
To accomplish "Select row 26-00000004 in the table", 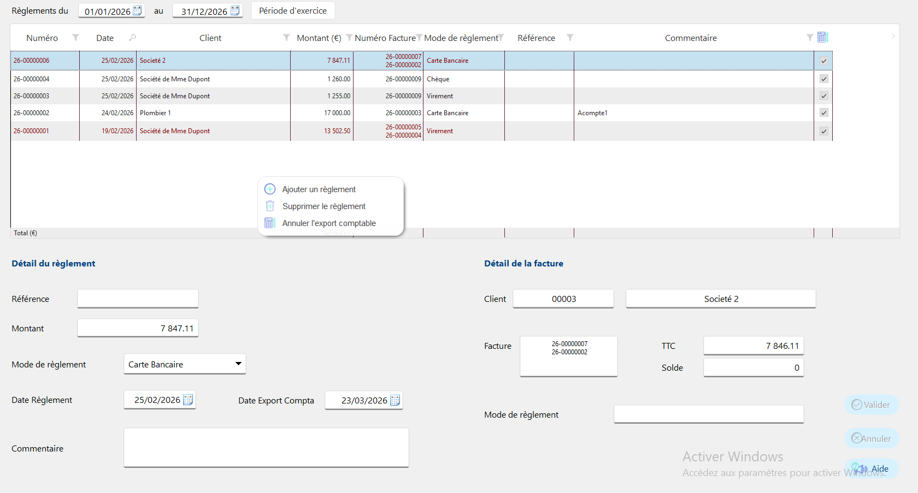I will point(421,79).
